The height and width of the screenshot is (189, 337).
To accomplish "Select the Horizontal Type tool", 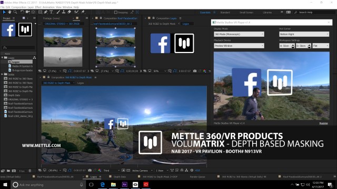I will (52, 12).
